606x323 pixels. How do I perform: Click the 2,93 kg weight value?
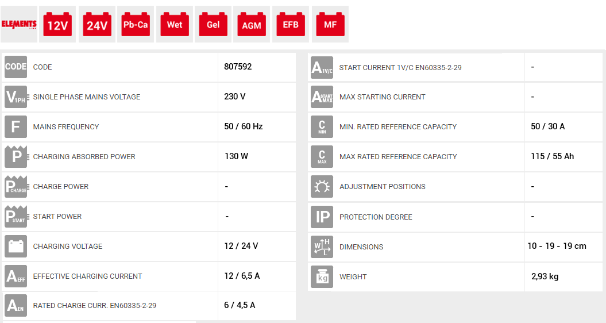pos(545,276)
